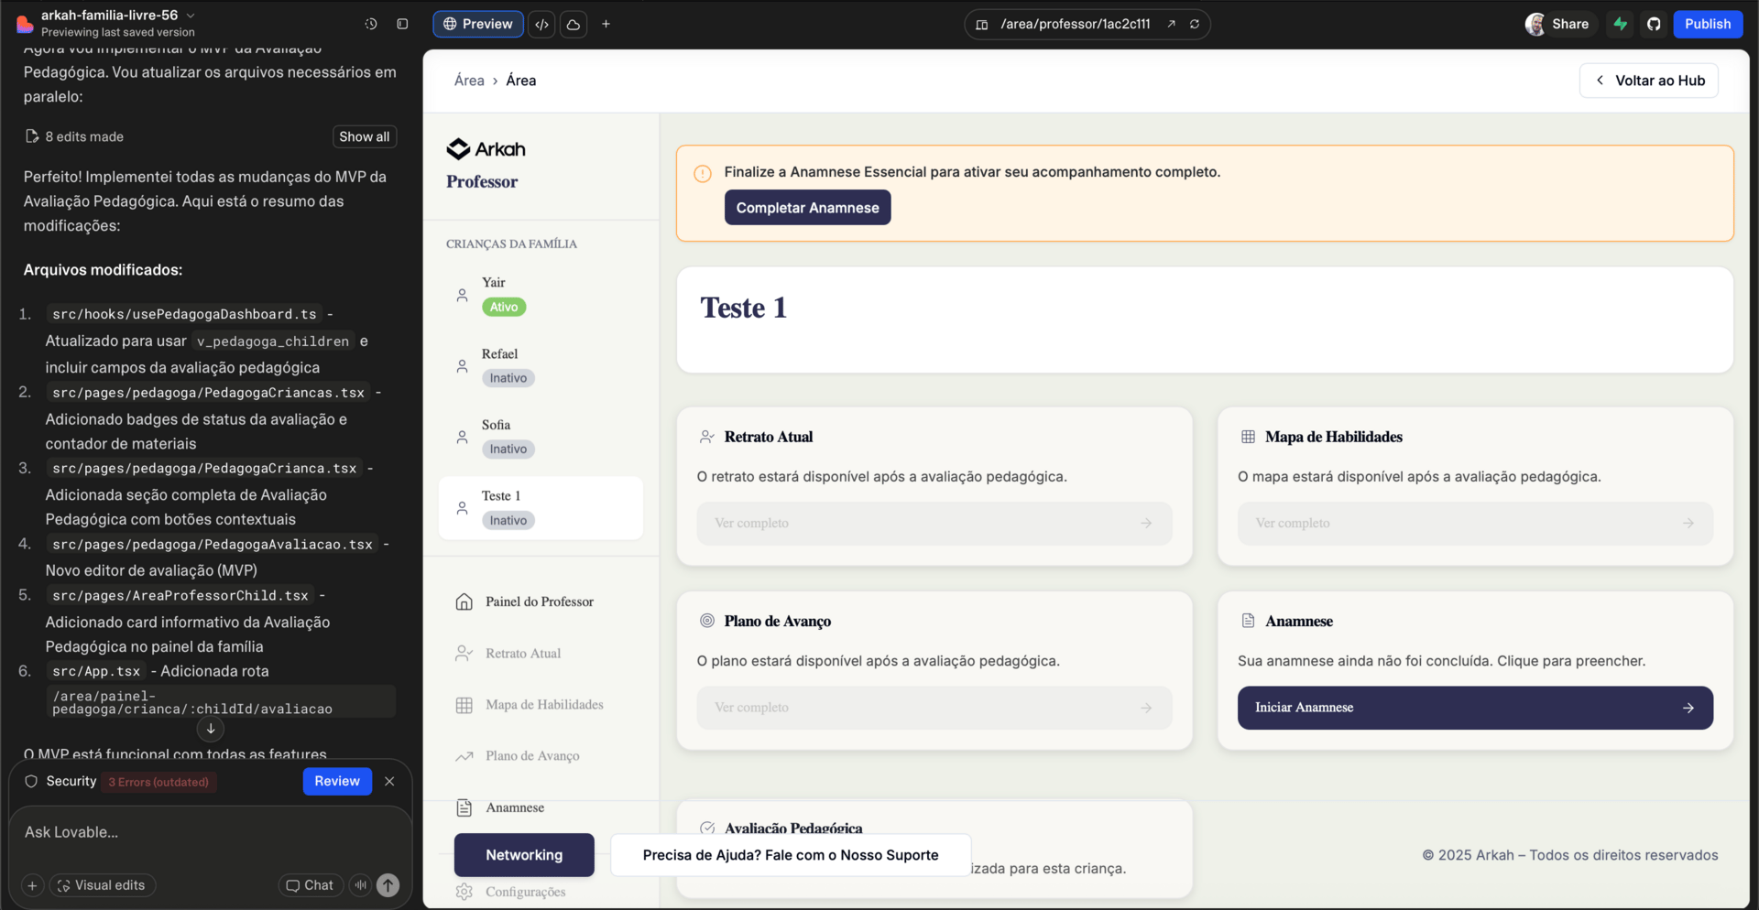Refresh the preview with the reload icon
Screen dimensions: 1759x910
click(x=1195, y=24)
